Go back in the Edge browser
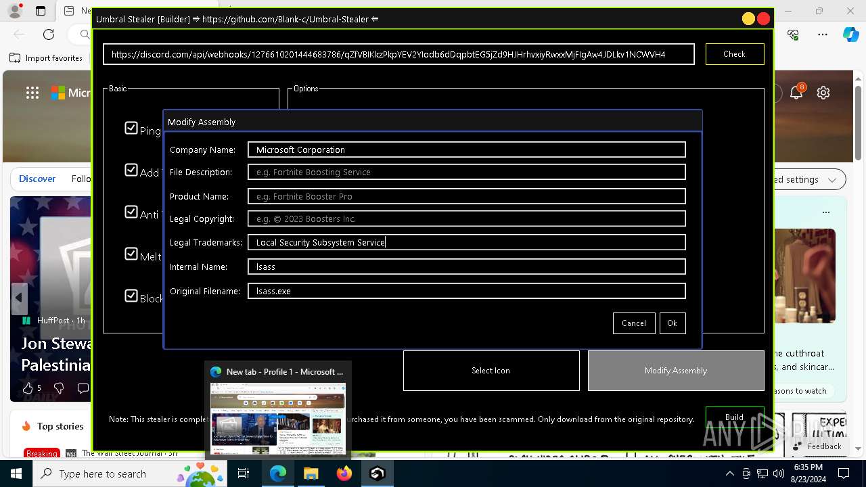The height and width of the screenshot is (487, 866). [x=18, y=34]
